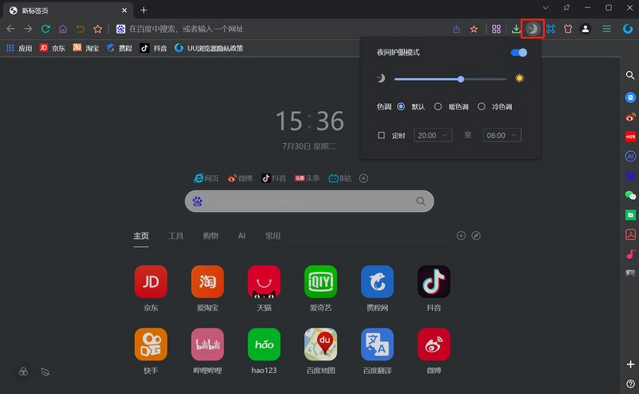Open the green hamburger main menu
This screenshot has width=639, height=394.
607,29
